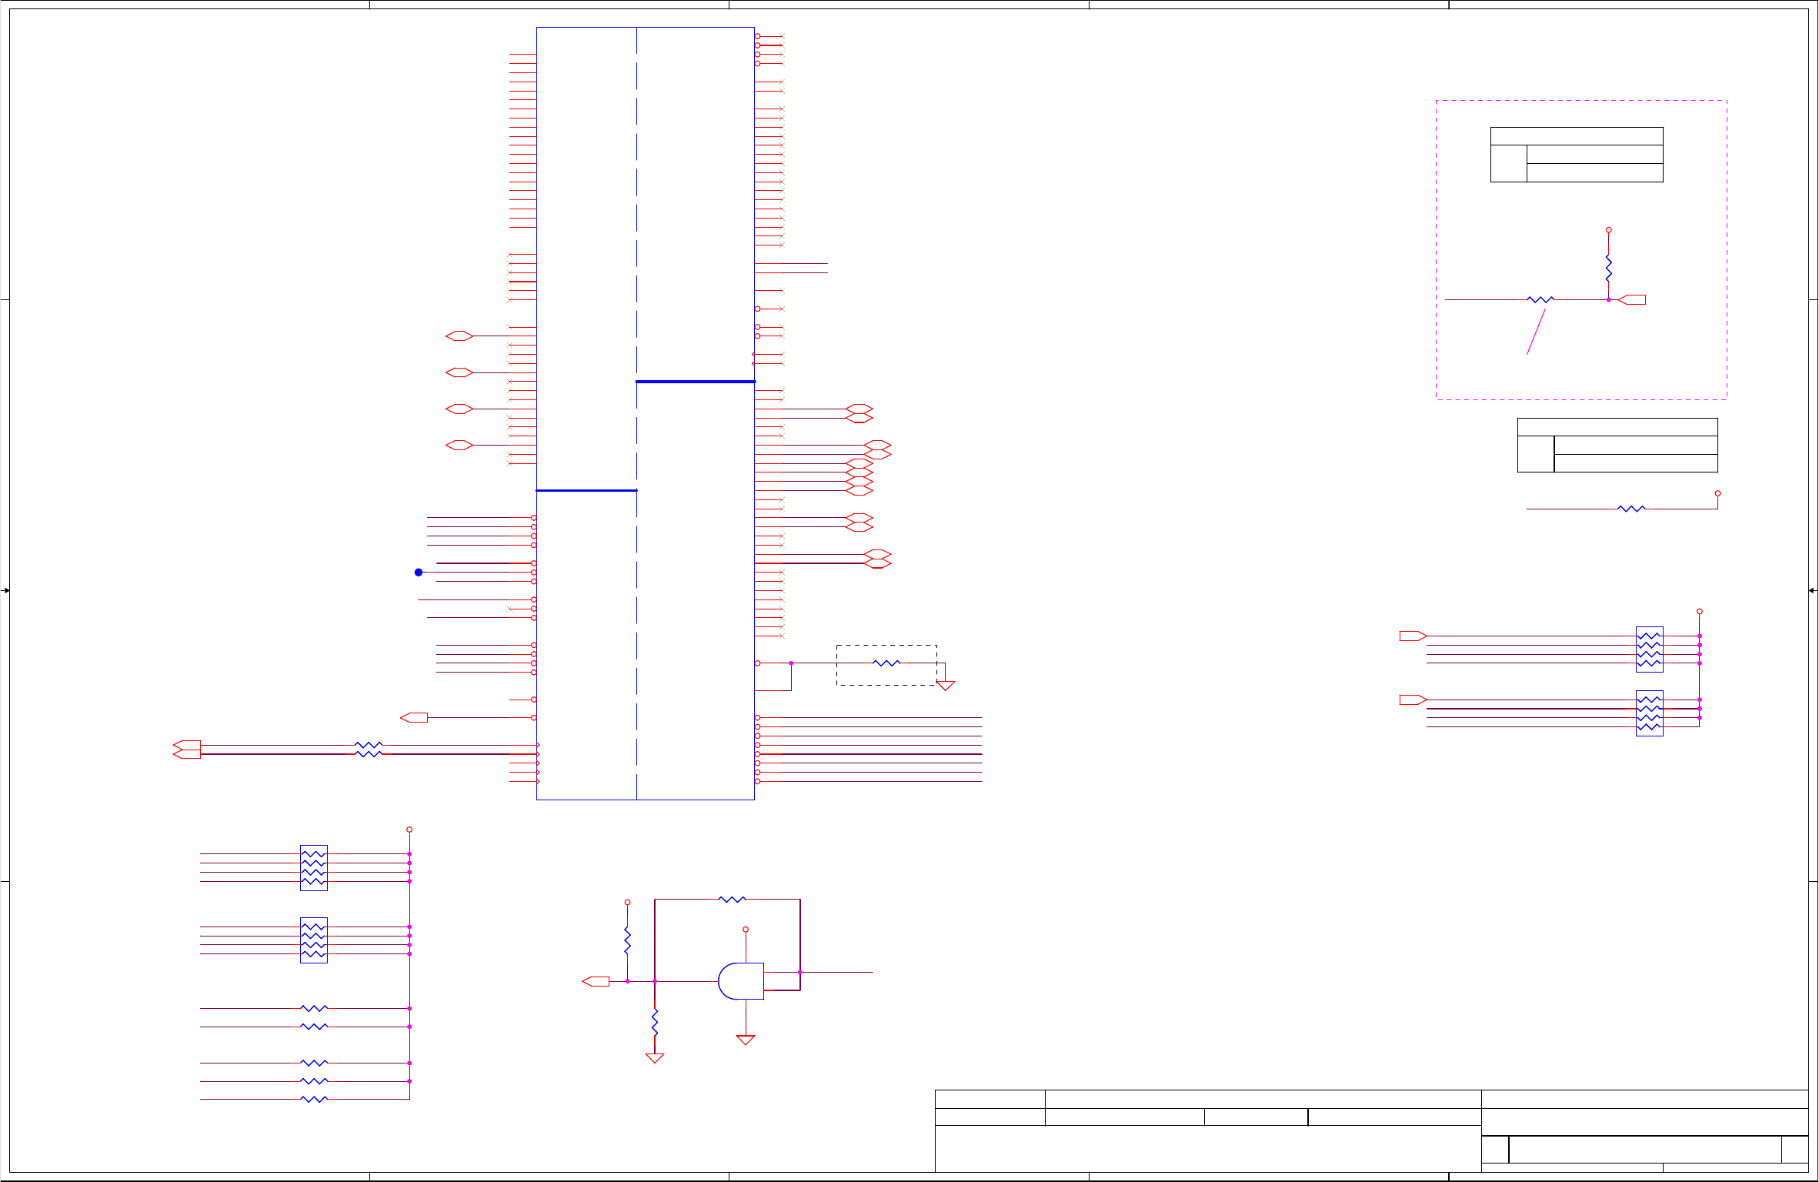Image resolution: width=1819 pixels, height=1182 pixels.
Task: Select the horizontal resistor inside the magenta box
Action: [1540, 299]
